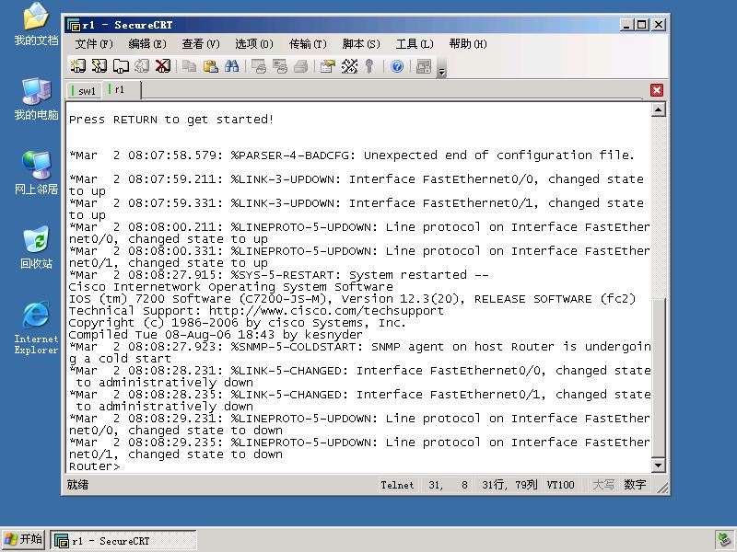Open the 查看(V) menu
The height and width of the screenshot is (552, 737).
[201, 44]
